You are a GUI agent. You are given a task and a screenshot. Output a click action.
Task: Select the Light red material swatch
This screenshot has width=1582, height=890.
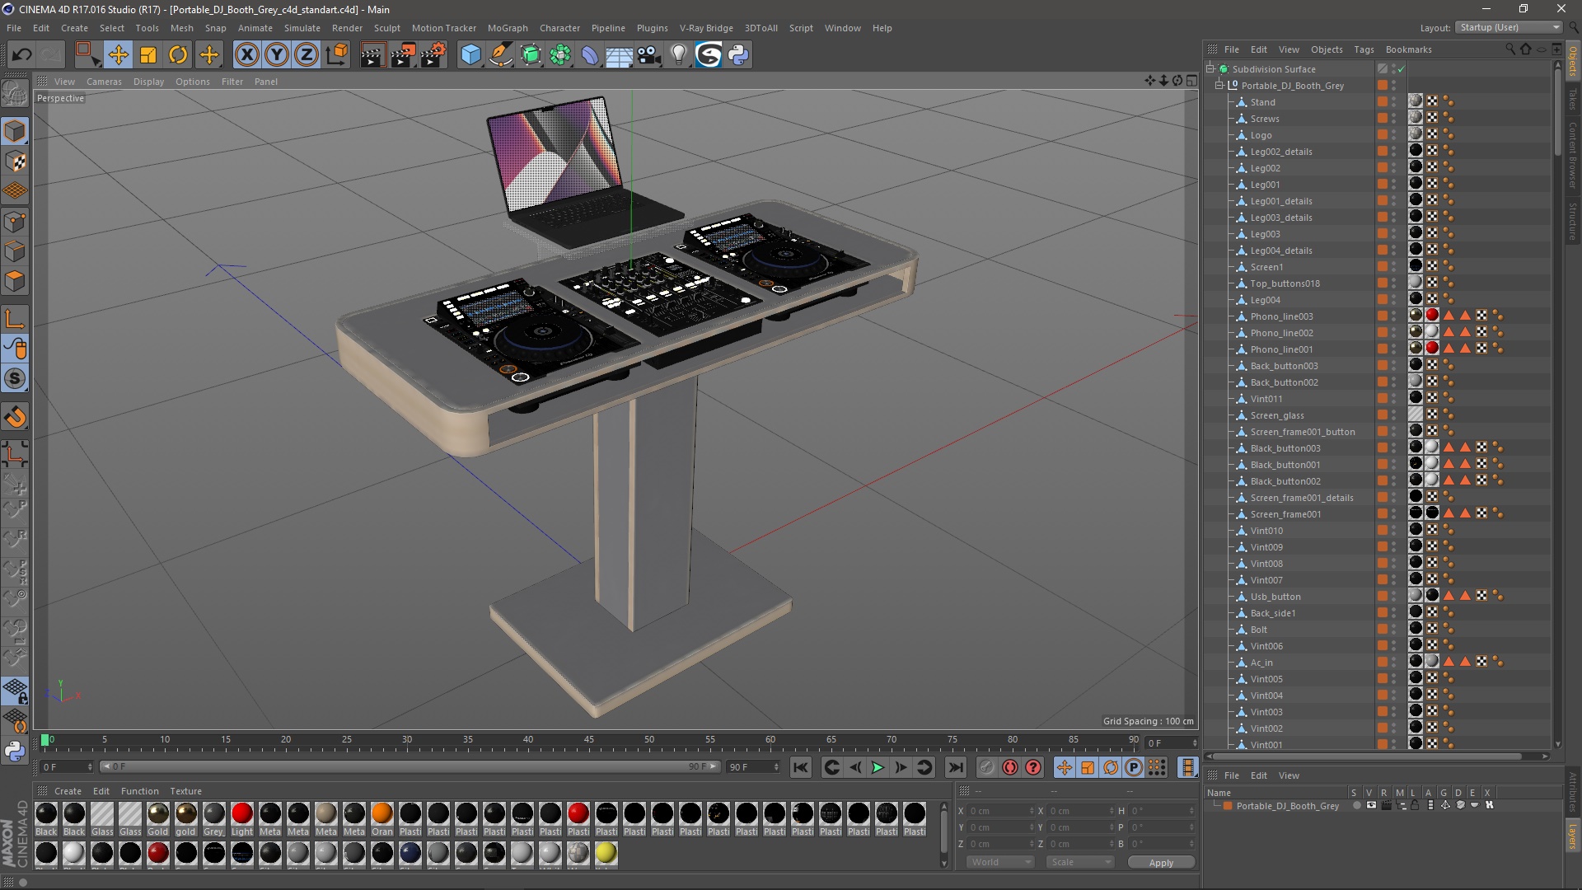pyautogui.click(x=242, y=818)
